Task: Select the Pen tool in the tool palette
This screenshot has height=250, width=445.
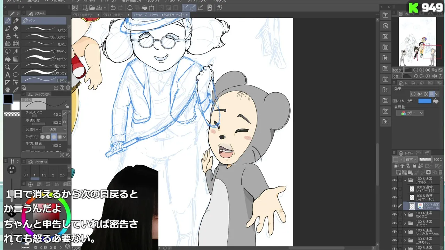Action: click(8, 21)
